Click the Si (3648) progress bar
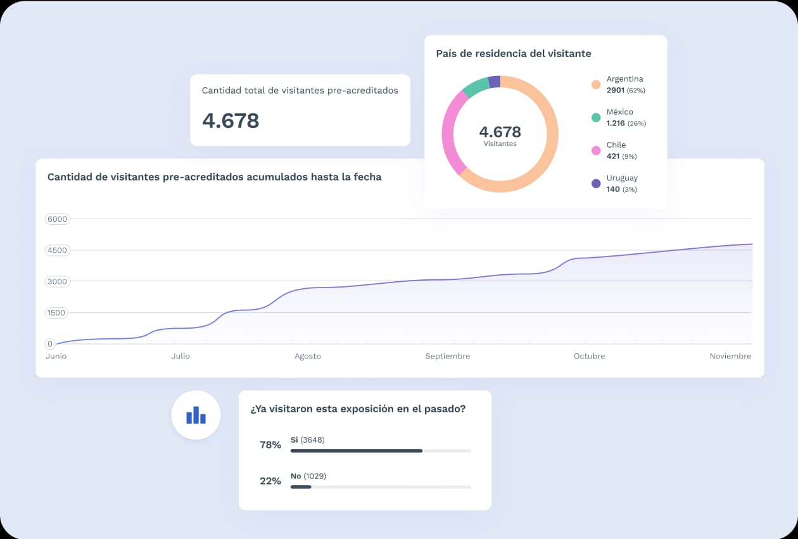The image size is (798, 539). (381, 451)
